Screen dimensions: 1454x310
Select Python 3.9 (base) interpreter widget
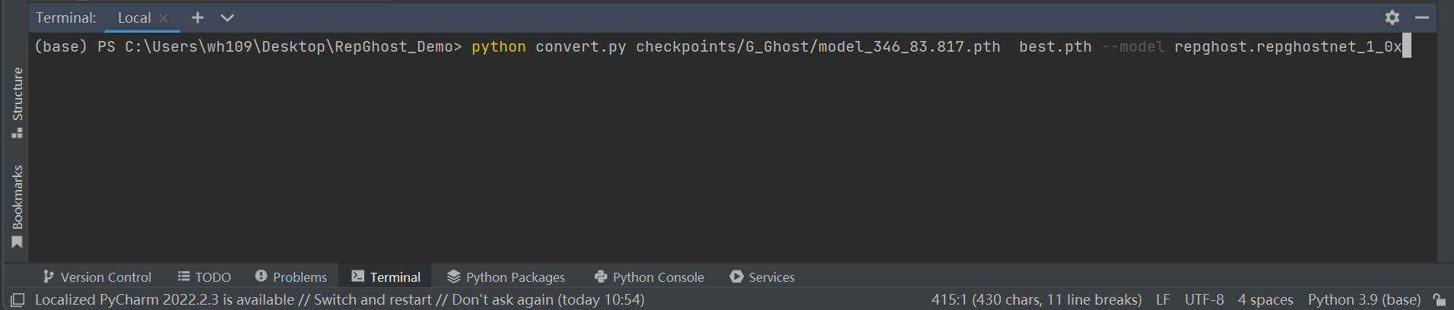click(x=1364, y=300)
